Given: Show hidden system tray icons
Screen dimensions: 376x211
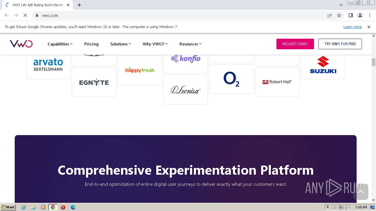Looking at the screenshot, I should [x=328, y=207].
